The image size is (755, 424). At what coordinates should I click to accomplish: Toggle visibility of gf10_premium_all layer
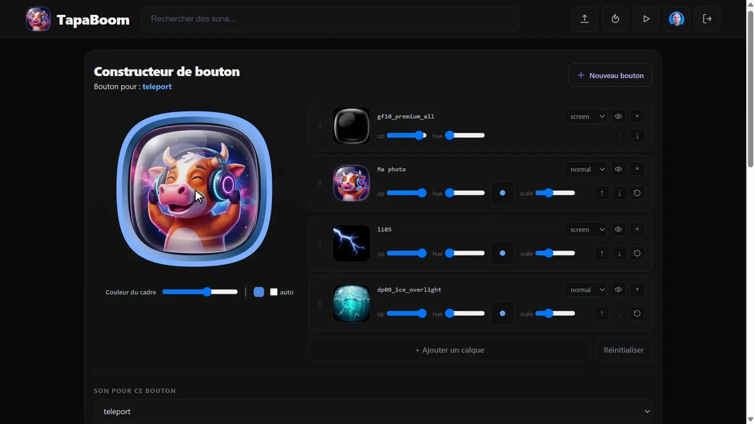(x=618, y=116)
